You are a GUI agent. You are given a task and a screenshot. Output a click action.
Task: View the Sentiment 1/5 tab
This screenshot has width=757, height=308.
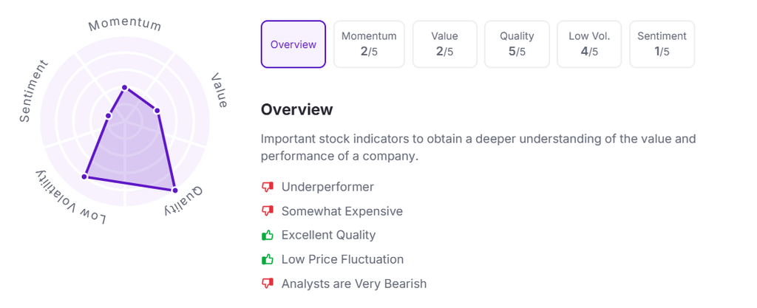662,44
